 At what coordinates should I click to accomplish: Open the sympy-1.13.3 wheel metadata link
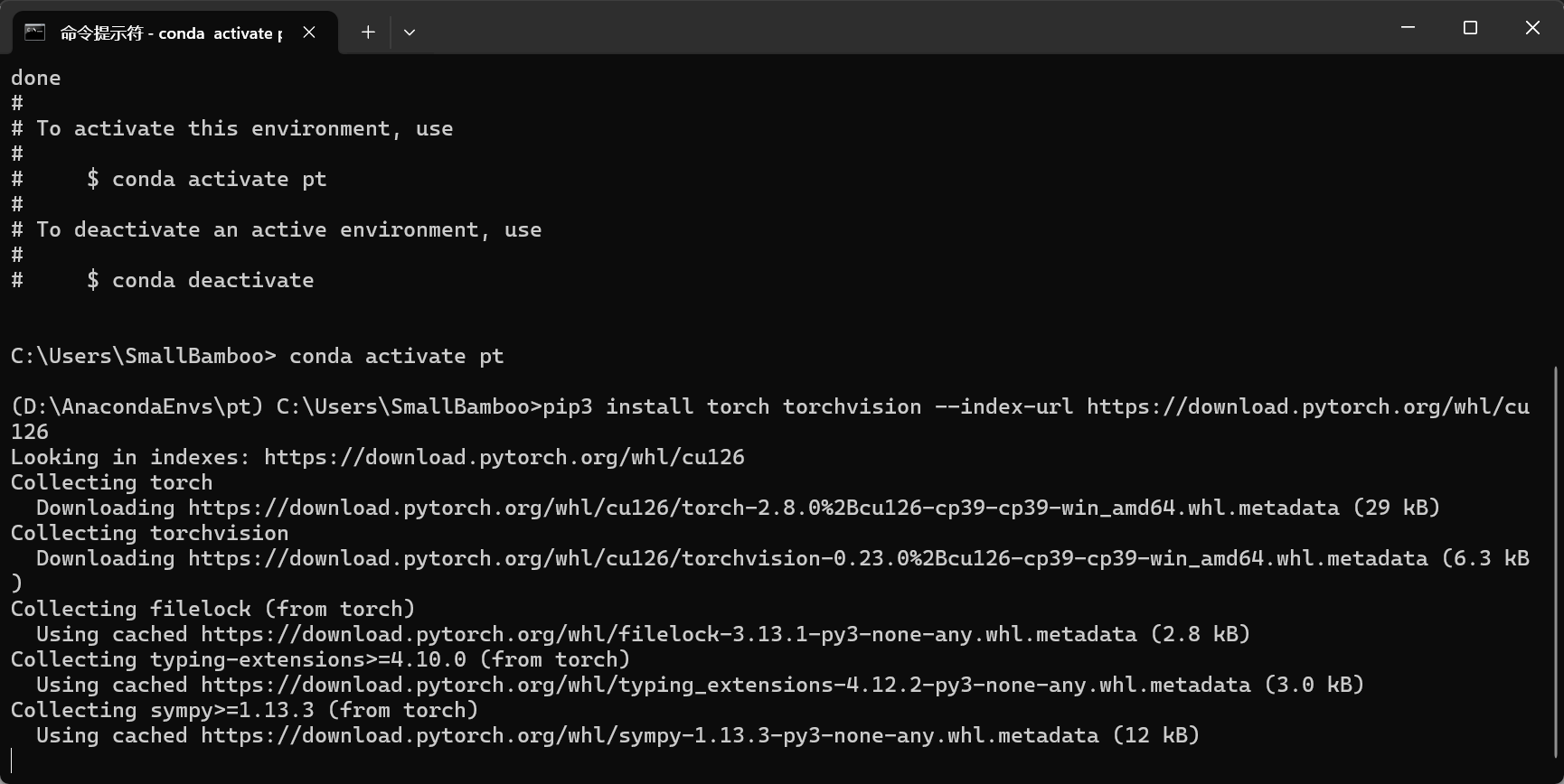[649, 735]
